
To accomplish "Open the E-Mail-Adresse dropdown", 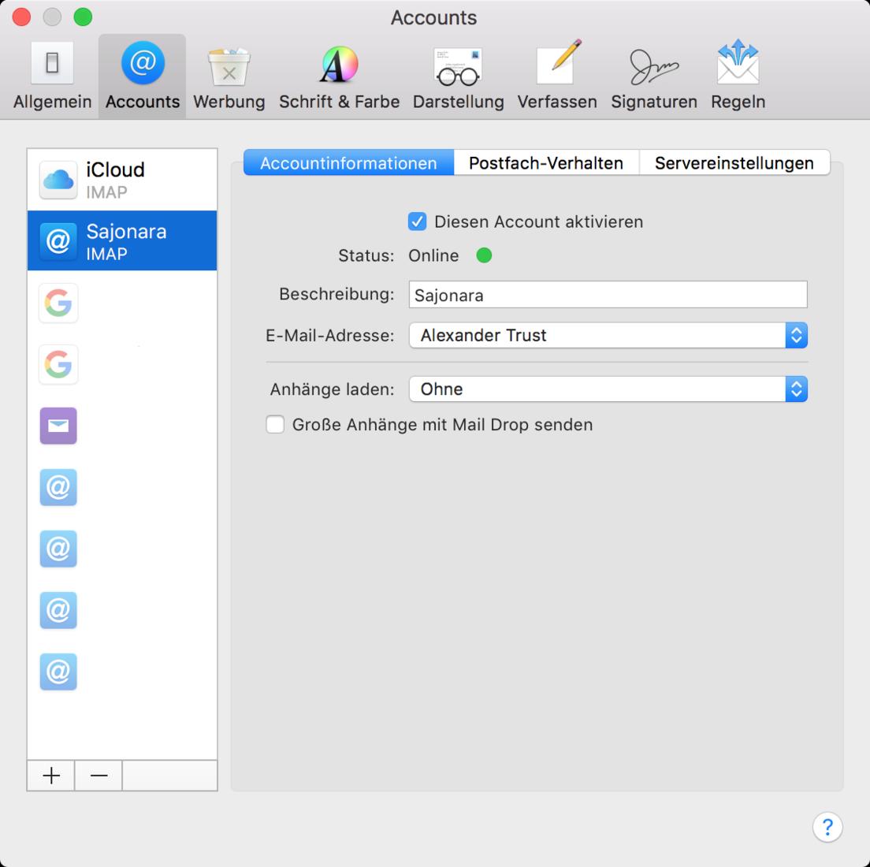I will click(x=608, y=335).
